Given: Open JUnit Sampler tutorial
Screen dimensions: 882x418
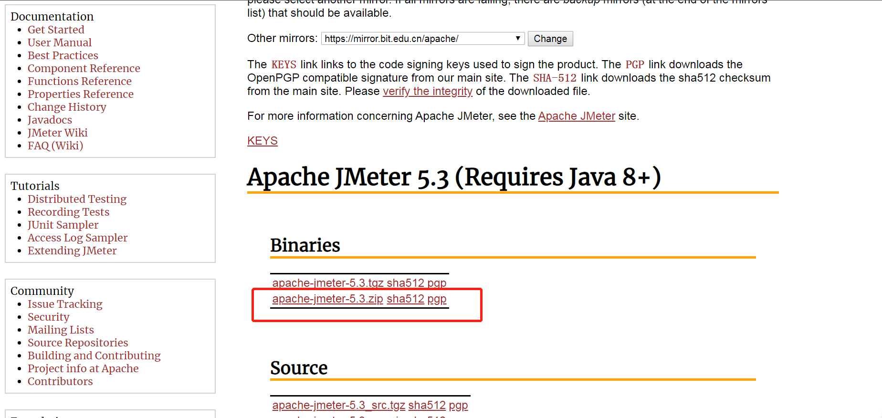Looking at the screenshot, I should coord(63,225).
